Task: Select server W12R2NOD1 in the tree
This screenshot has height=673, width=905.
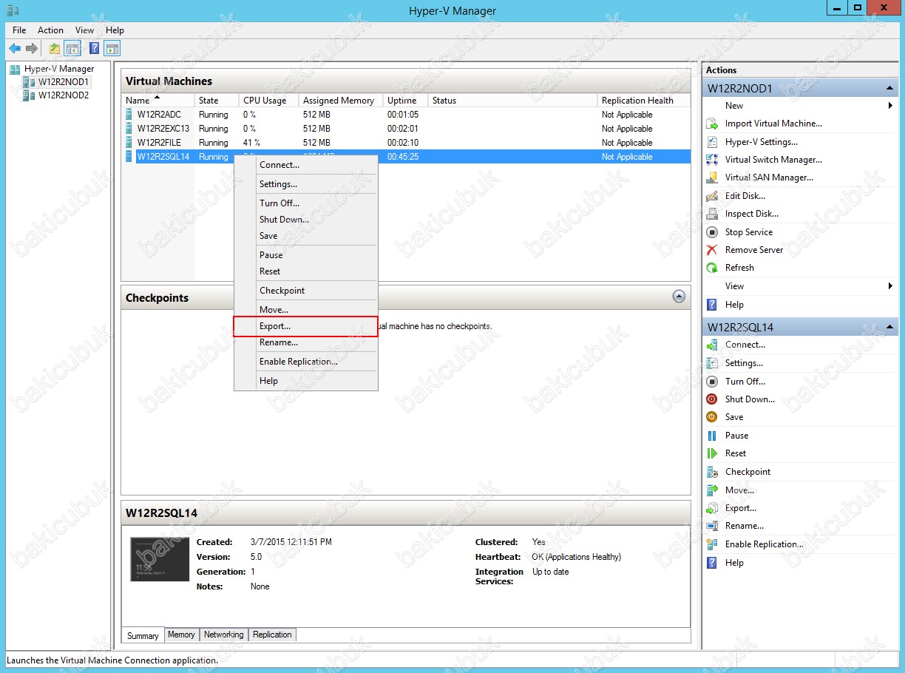Action: click(64, 82)
